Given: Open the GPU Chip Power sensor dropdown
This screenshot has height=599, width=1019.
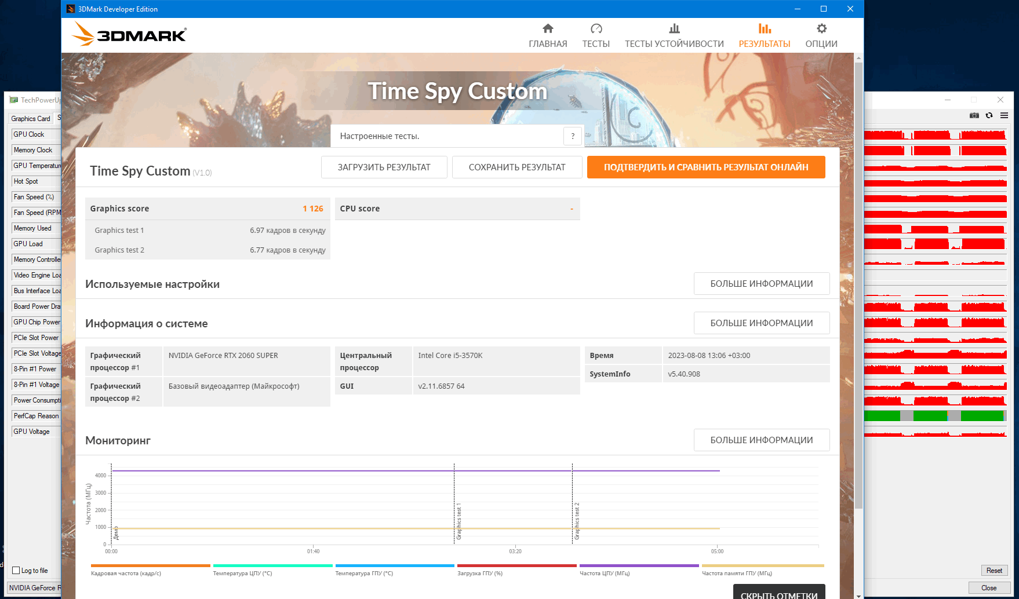Looking at the screenshot, I should click(x=36, y=322).
